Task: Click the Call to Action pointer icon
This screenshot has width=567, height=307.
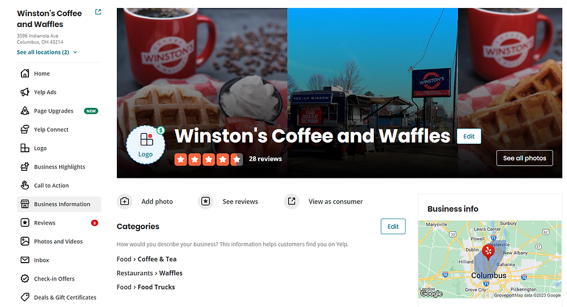Action: [24, 185]
